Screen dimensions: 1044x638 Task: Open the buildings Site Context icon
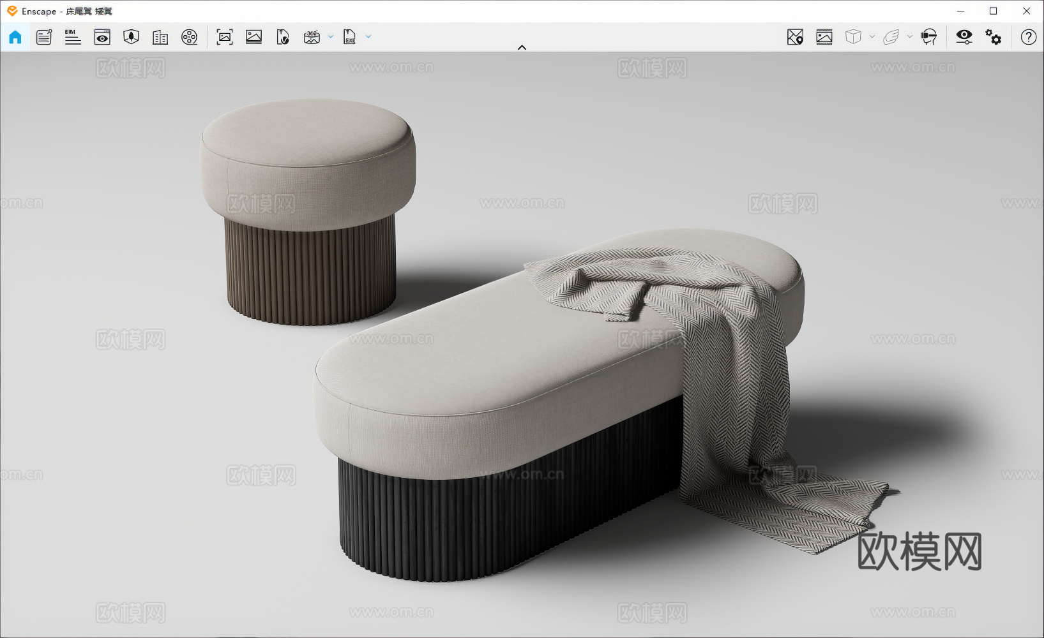(160, 37)
